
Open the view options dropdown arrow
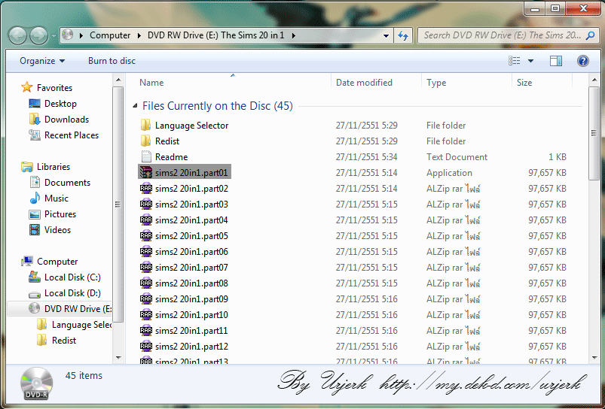(x=531, y=61)
